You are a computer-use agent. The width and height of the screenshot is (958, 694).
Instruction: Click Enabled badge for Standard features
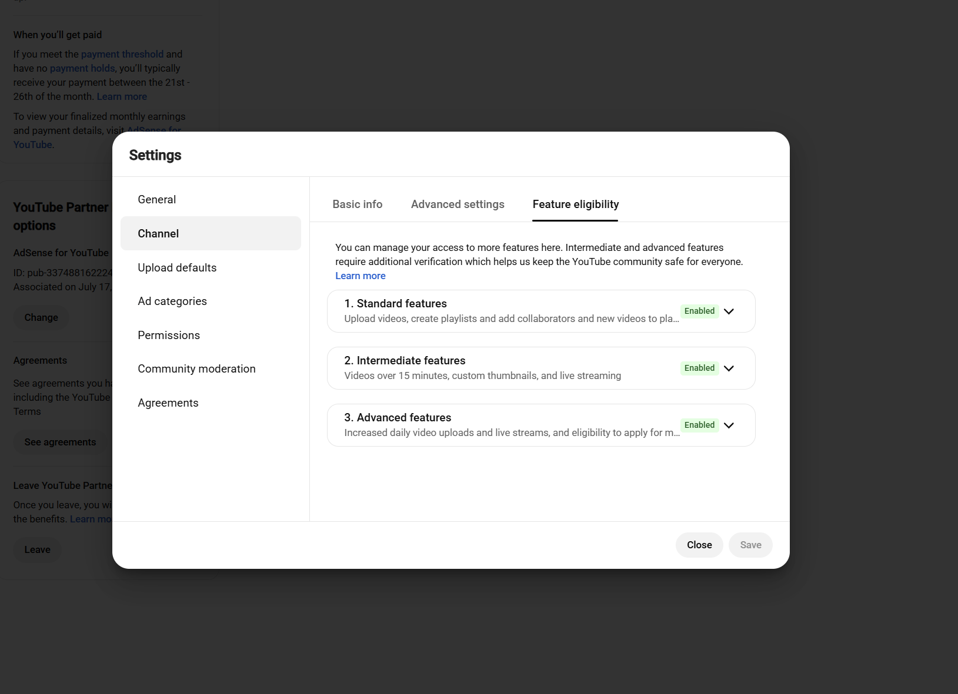point(699,311)
